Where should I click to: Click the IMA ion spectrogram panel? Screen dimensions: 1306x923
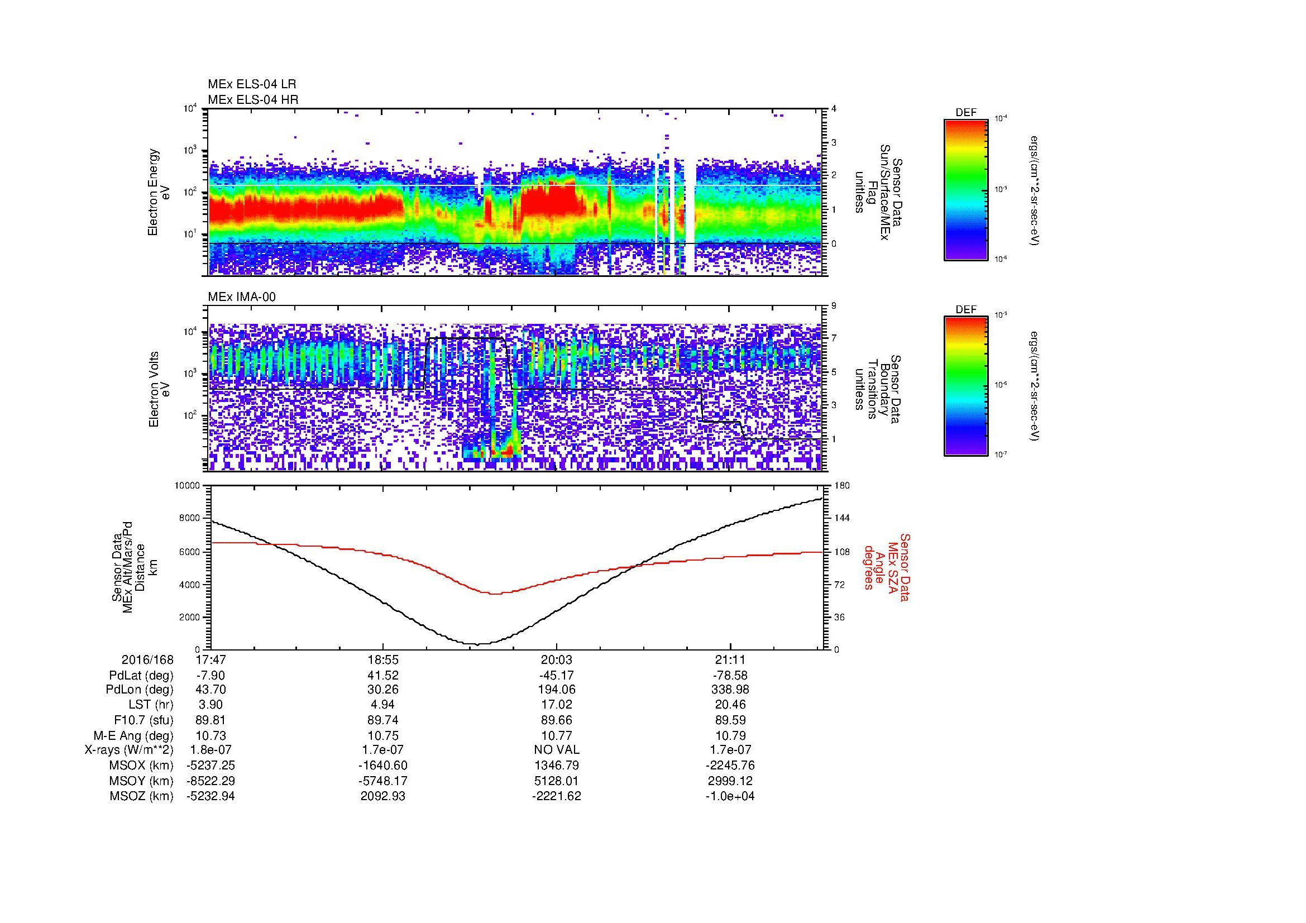click(516, 389)
